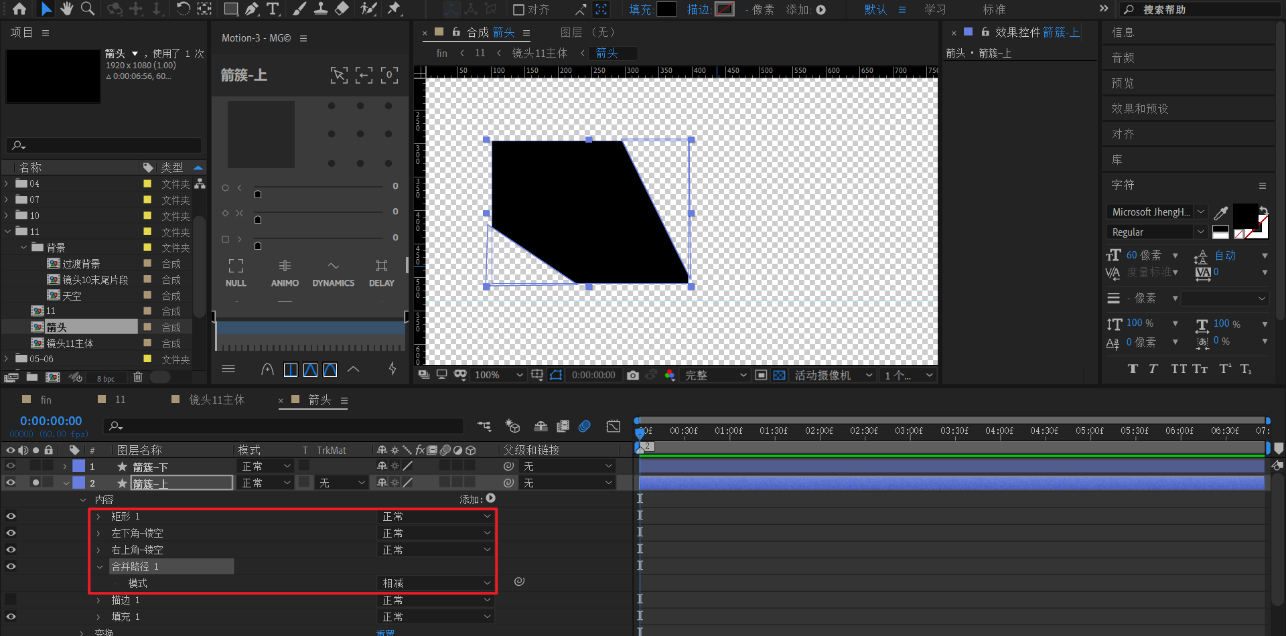1286x636 pixels.
Task: Hide the 箭簇-下 layer
Action: (x=11, y=466)
